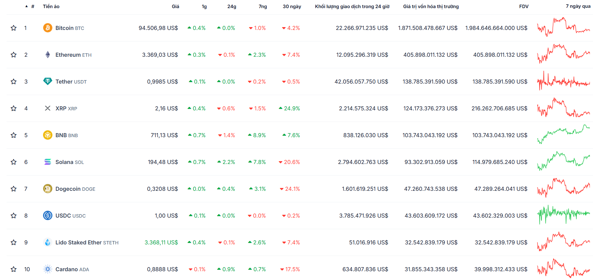Image resolution: width=593 pixels, height=279 pixels.
Task: Toggle the Cardano favorite star
Action: pyautogui.click(x=13, y=269)
